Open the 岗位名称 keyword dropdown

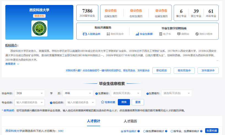81,102
